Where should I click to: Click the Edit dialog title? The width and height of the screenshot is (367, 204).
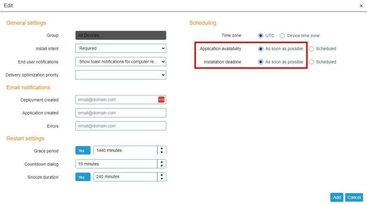(x=8, y=6)
